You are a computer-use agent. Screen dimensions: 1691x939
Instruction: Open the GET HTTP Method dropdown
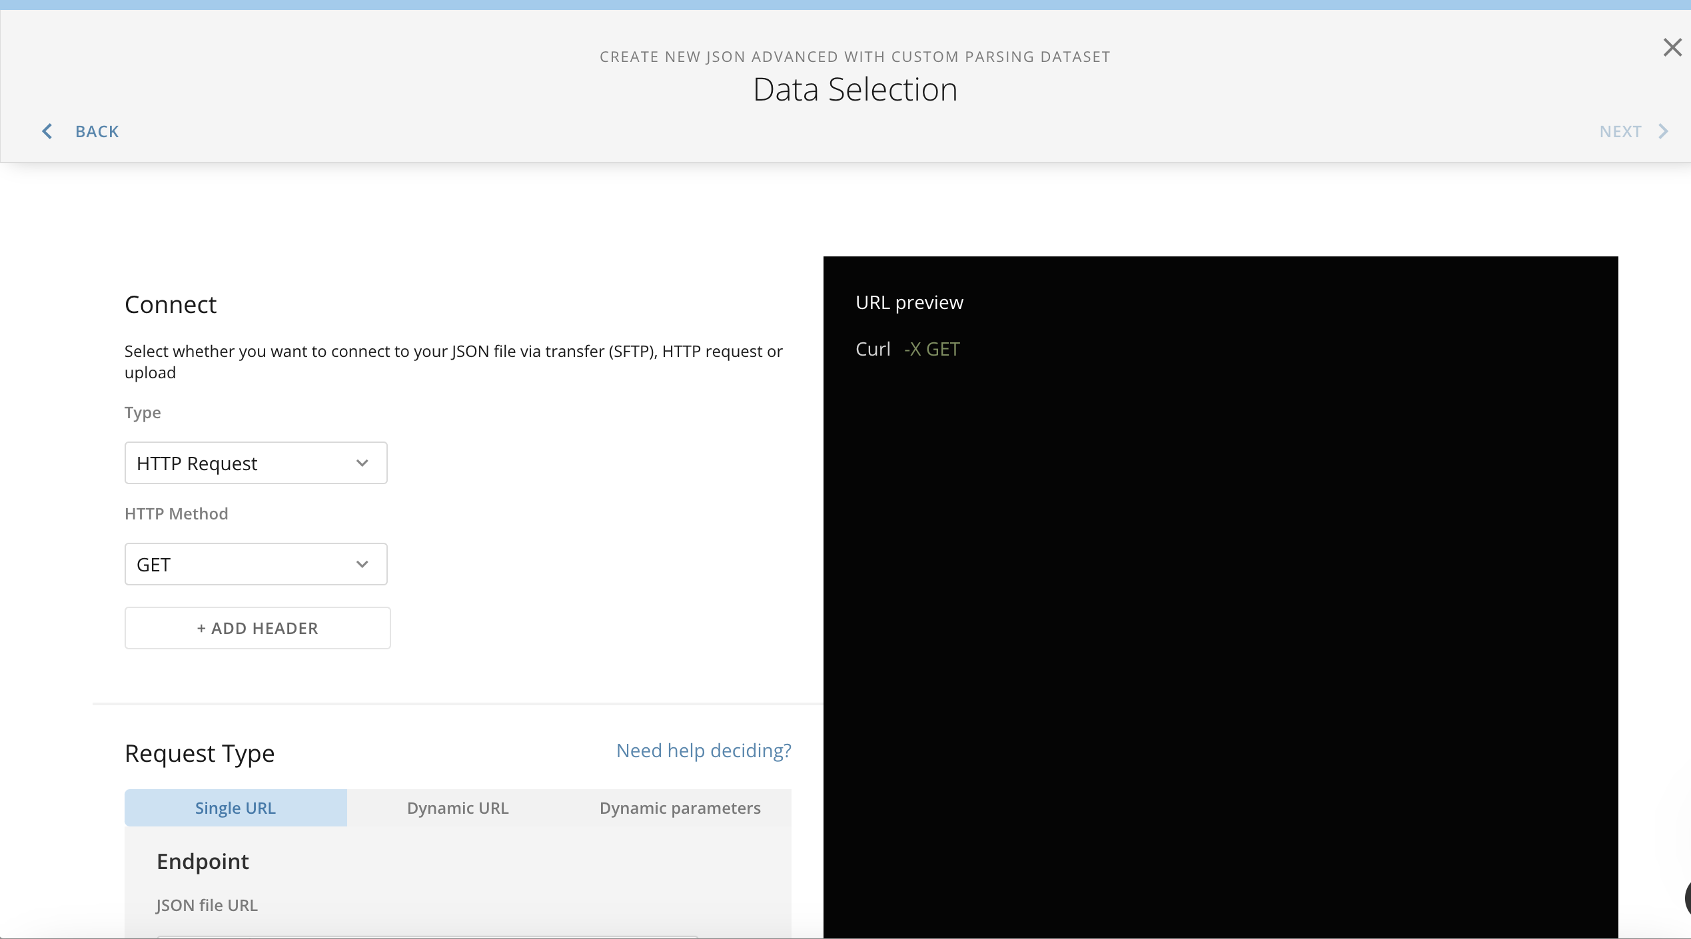point(255,564)
